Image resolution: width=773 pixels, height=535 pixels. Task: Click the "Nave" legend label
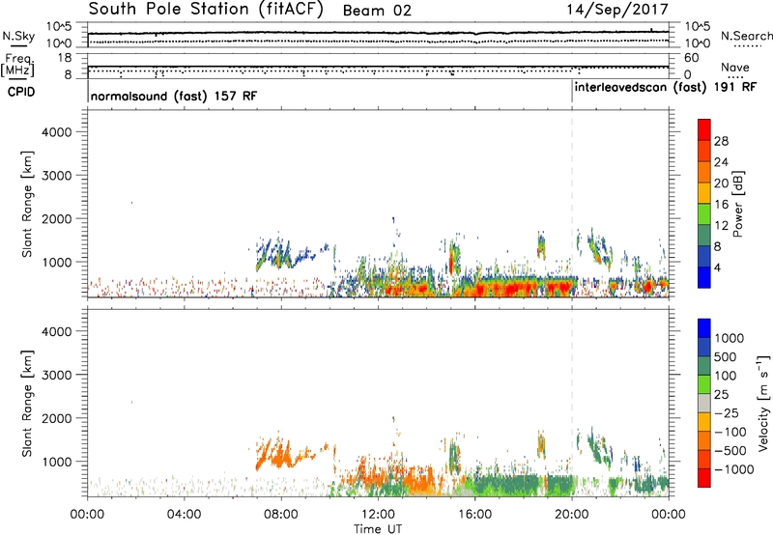[735, 68]
